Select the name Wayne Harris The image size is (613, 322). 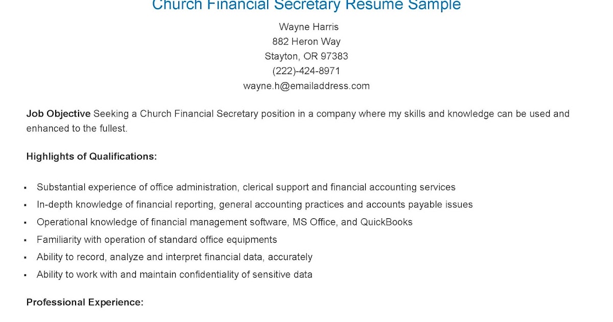(309, 27)
